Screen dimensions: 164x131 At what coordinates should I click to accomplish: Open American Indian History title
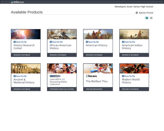tap(132, 47)
